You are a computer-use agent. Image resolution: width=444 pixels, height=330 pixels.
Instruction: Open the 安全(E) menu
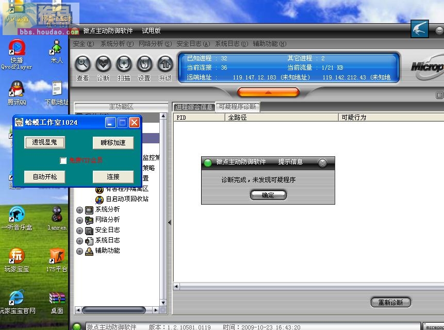tap(83, 44)
